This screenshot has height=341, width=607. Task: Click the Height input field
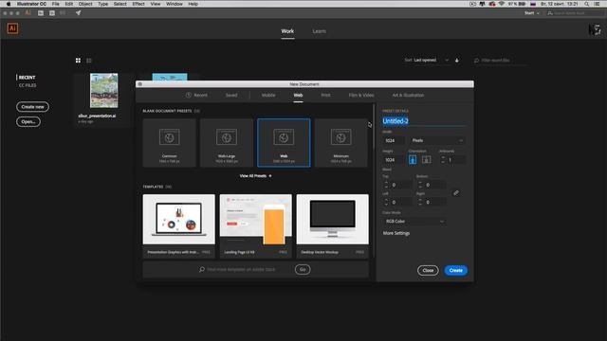[394, 160]
